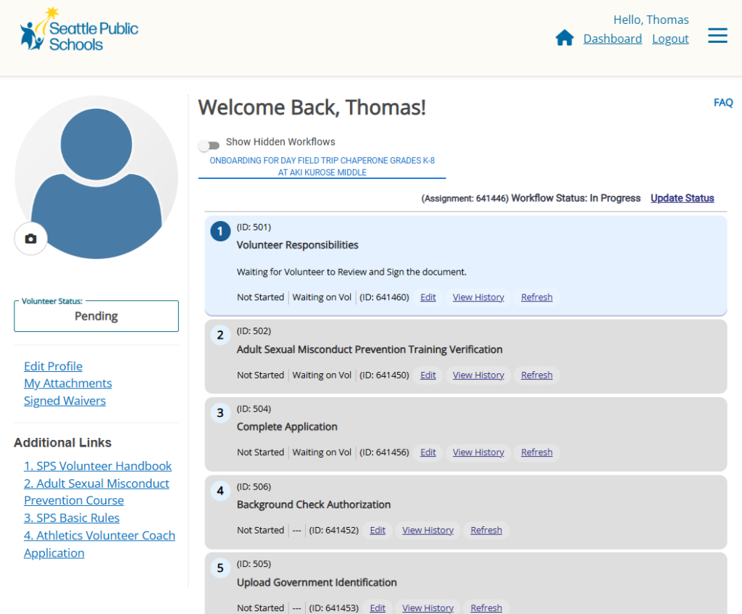The width and height of the screenshot is (742, 614).
Task: Open the Athletics Volunteer Coach Application
Action: coord(99,544)
